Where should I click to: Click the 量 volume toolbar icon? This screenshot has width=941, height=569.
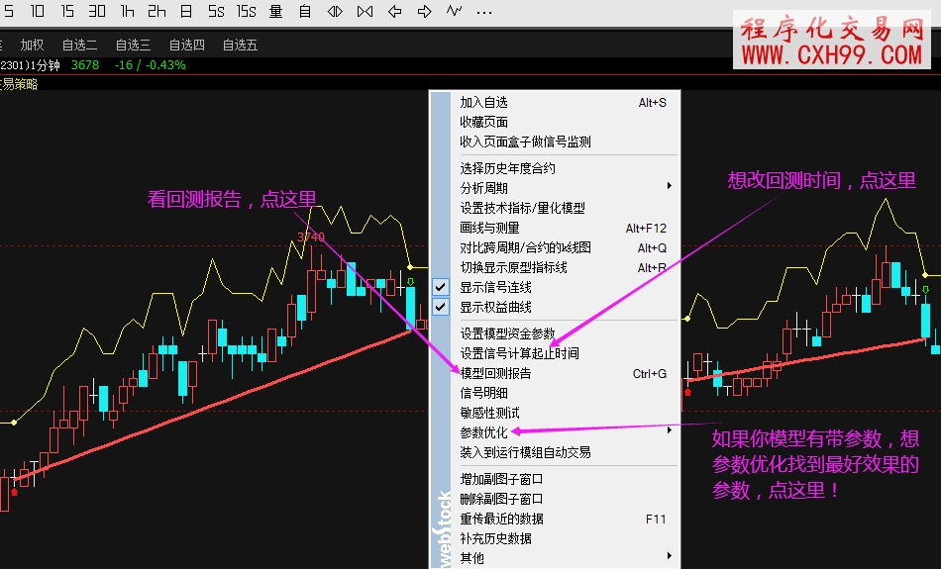(275, 11)
